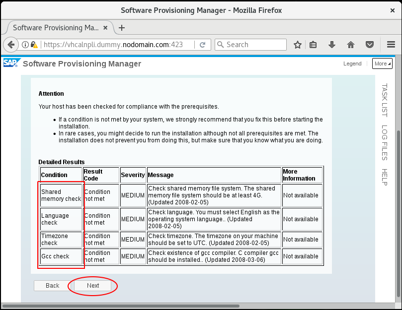Click 'Condition not met' in Gcc check row
Image resolution: width=402 pixels, height=310 pixels.
[x=101, y=256]
